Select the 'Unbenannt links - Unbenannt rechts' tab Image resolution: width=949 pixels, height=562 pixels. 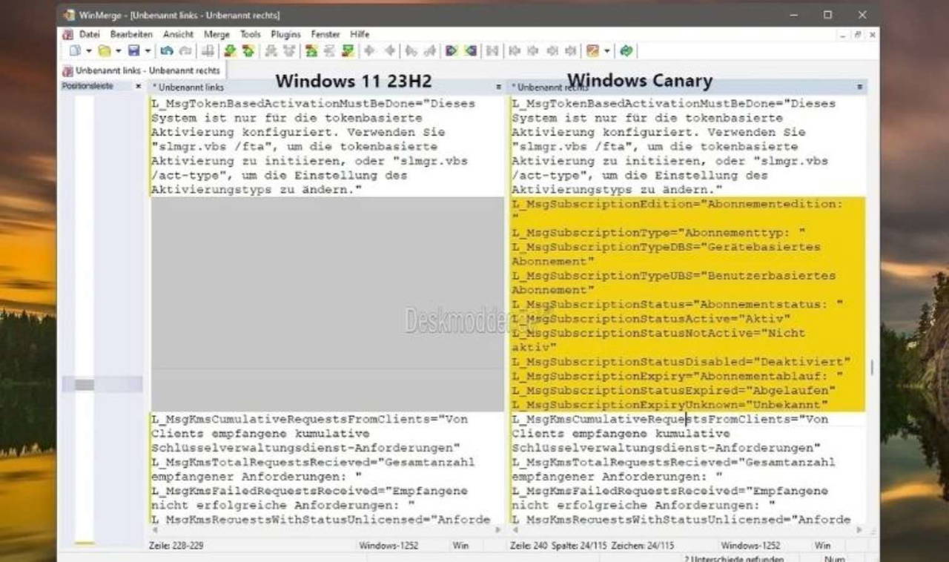[142, 70]
